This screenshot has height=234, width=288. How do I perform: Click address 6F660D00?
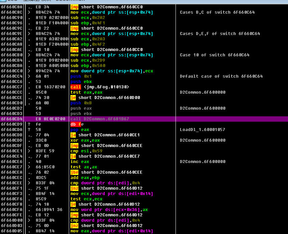tap(12, 220)
